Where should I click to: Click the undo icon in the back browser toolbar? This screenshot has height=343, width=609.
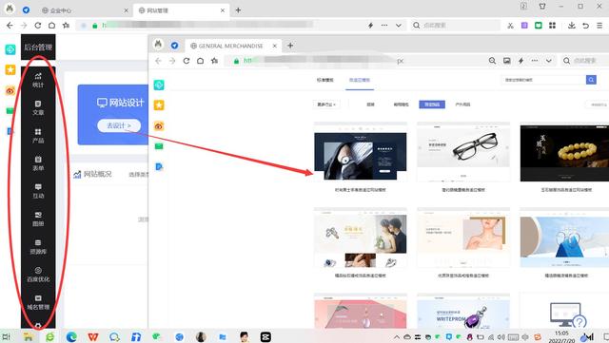tap(585, 26)
